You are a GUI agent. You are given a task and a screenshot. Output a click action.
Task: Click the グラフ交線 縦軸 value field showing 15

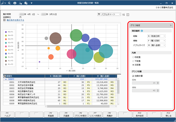pos(144,83)
